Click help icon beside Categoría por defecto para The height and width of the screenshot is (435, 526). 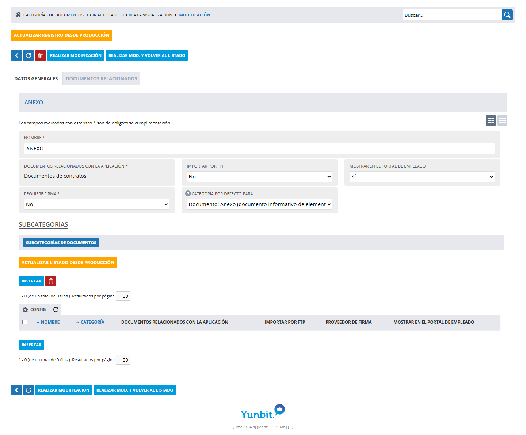pos(188,193)
